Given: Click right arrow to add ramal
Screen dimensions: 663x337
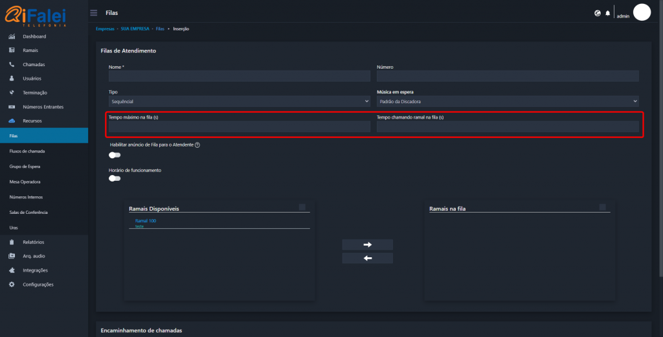Looking at the screenshot, I should pyautogui.click(x=367, y=244).
